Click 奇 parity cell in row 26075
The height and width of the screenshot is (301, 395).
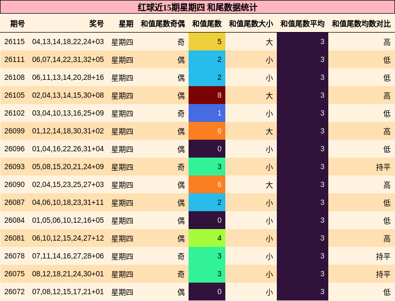point(181,274)
